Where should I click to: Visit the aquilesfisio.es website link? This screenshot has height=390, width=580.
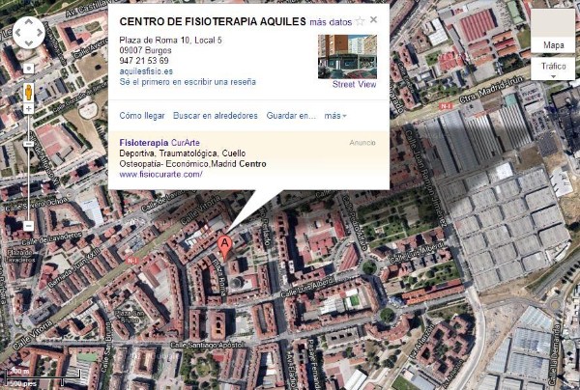(x=146, y=71)
